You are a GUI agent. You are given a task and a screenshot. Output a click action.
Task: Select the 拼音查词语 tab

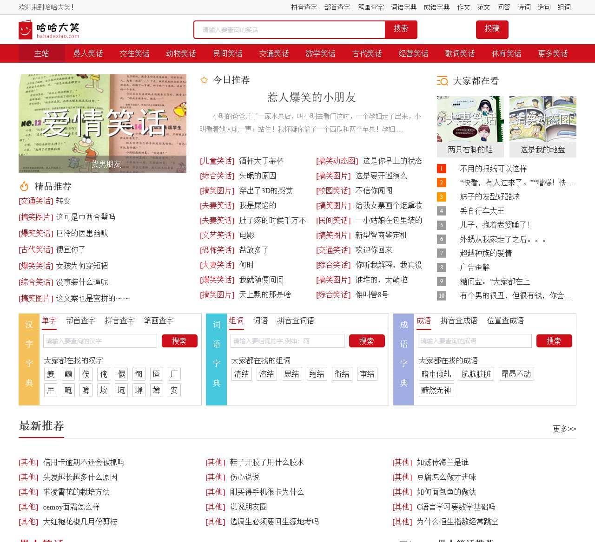coord(295,321)
